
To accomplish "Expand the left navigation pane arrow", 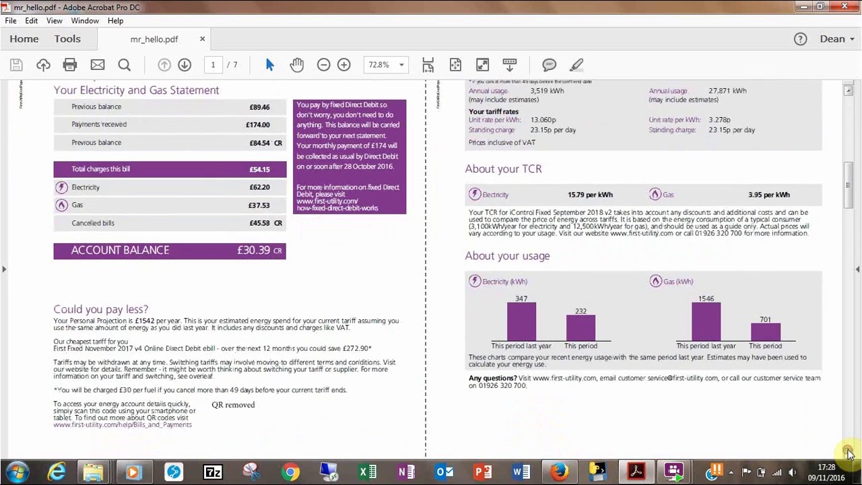I will tap(4, 269).
